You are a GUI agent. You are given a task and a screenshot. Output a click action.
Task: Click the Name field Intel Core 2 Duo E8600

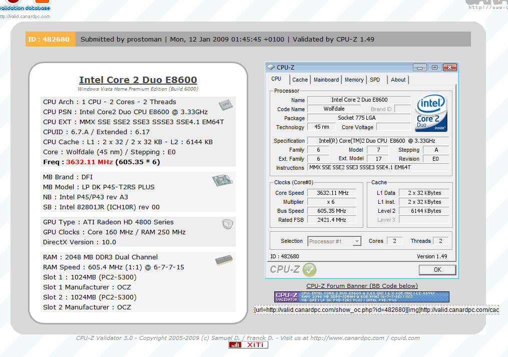(x=359, y=100)
